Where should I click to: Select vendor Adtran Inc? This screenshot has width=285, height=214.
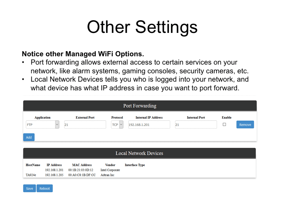(107, 175)
